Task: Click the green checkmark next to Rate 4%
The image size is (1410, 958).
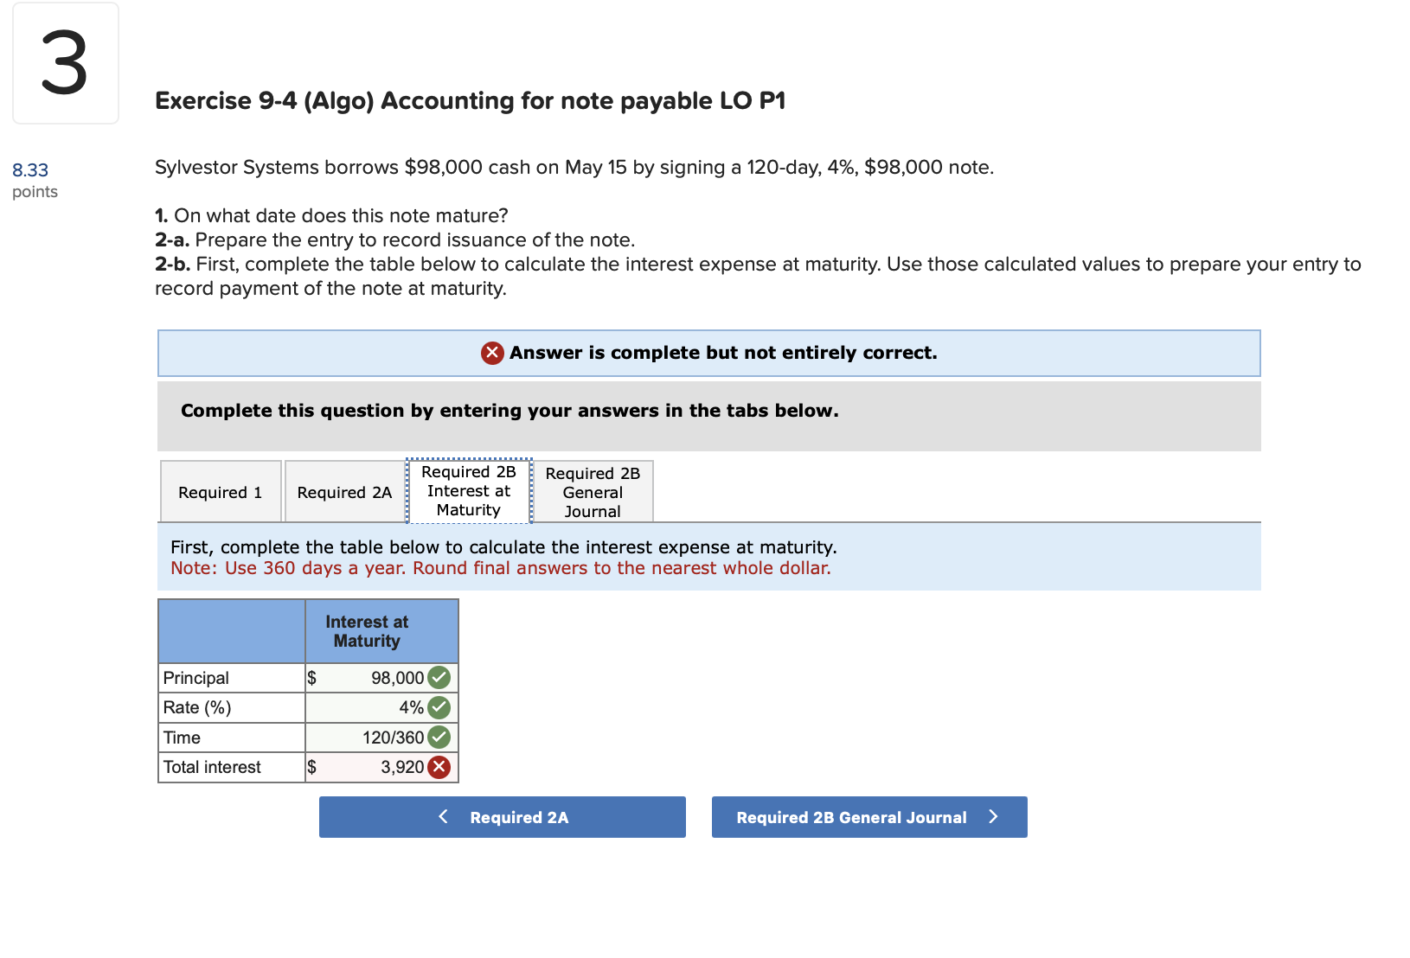Action: 439,707
